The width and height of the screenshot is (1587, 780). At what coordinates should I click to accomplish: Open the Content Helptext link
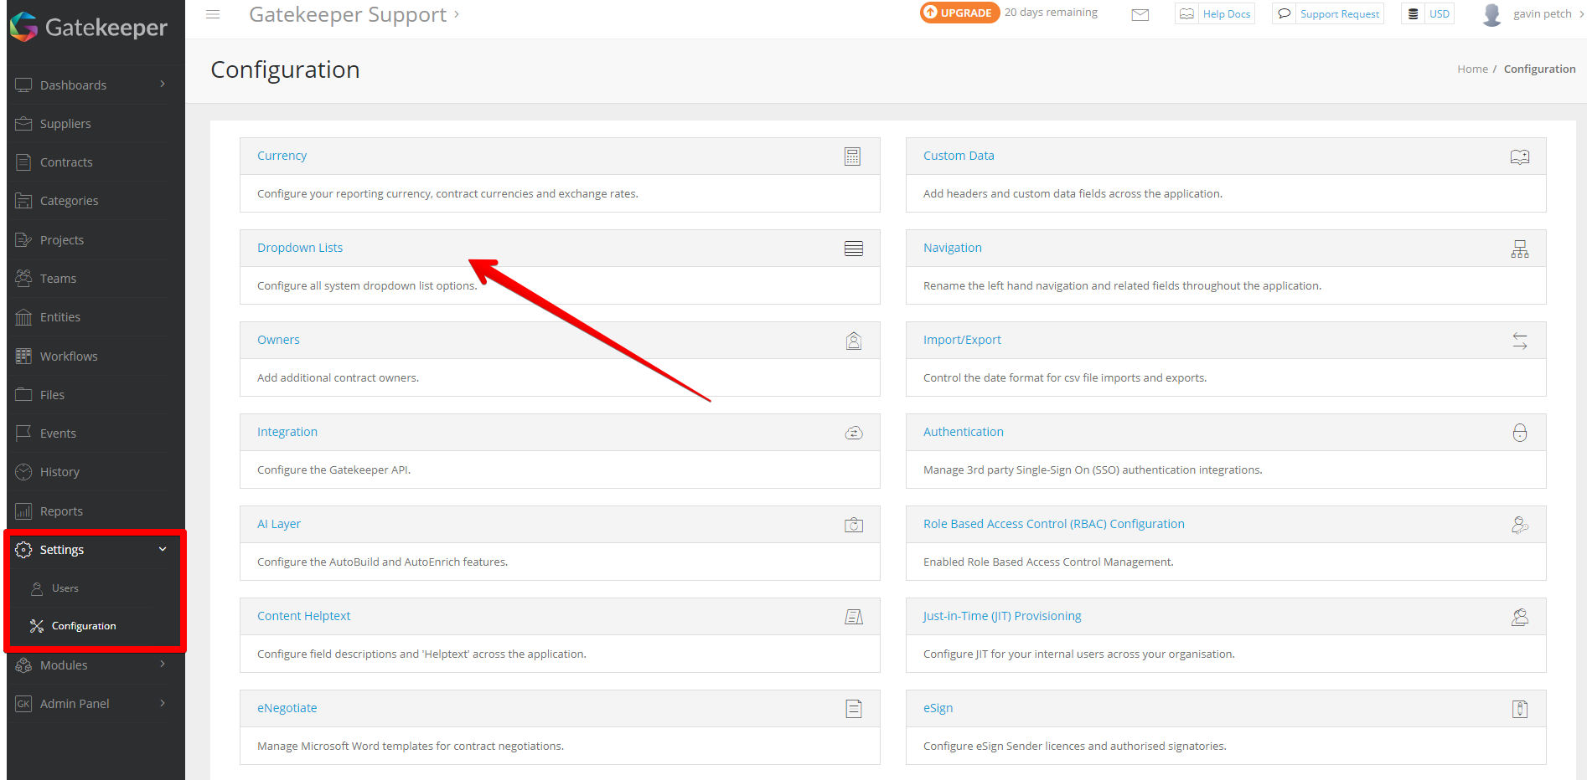click(303, 616)
